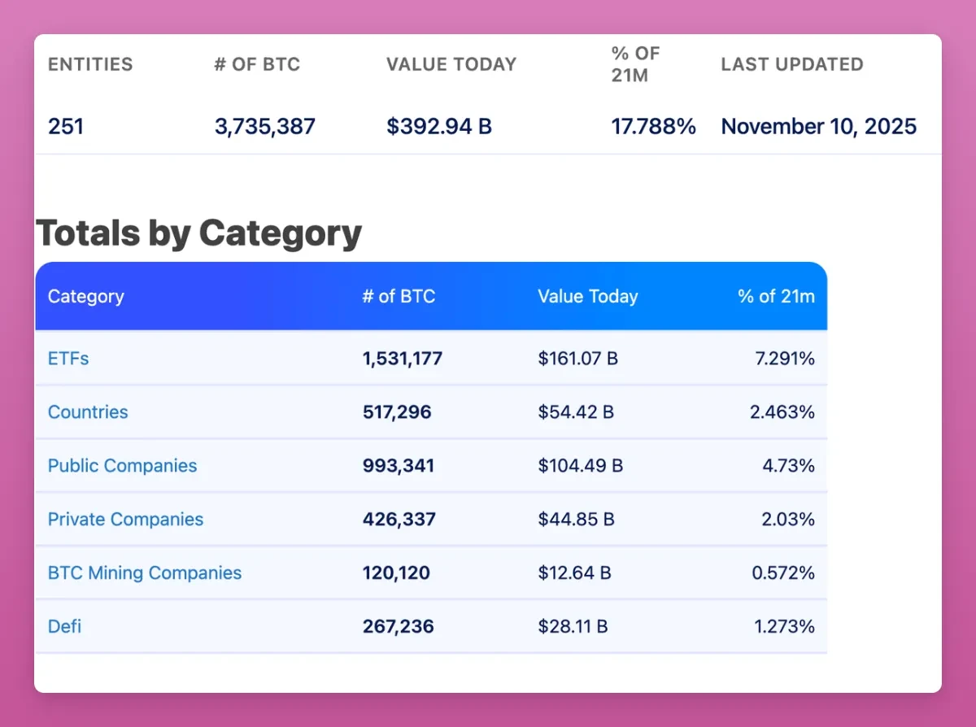This screenshot has width=976, height=727.
Task: Open the Public Companies category link
Action: tap(122, 465)
